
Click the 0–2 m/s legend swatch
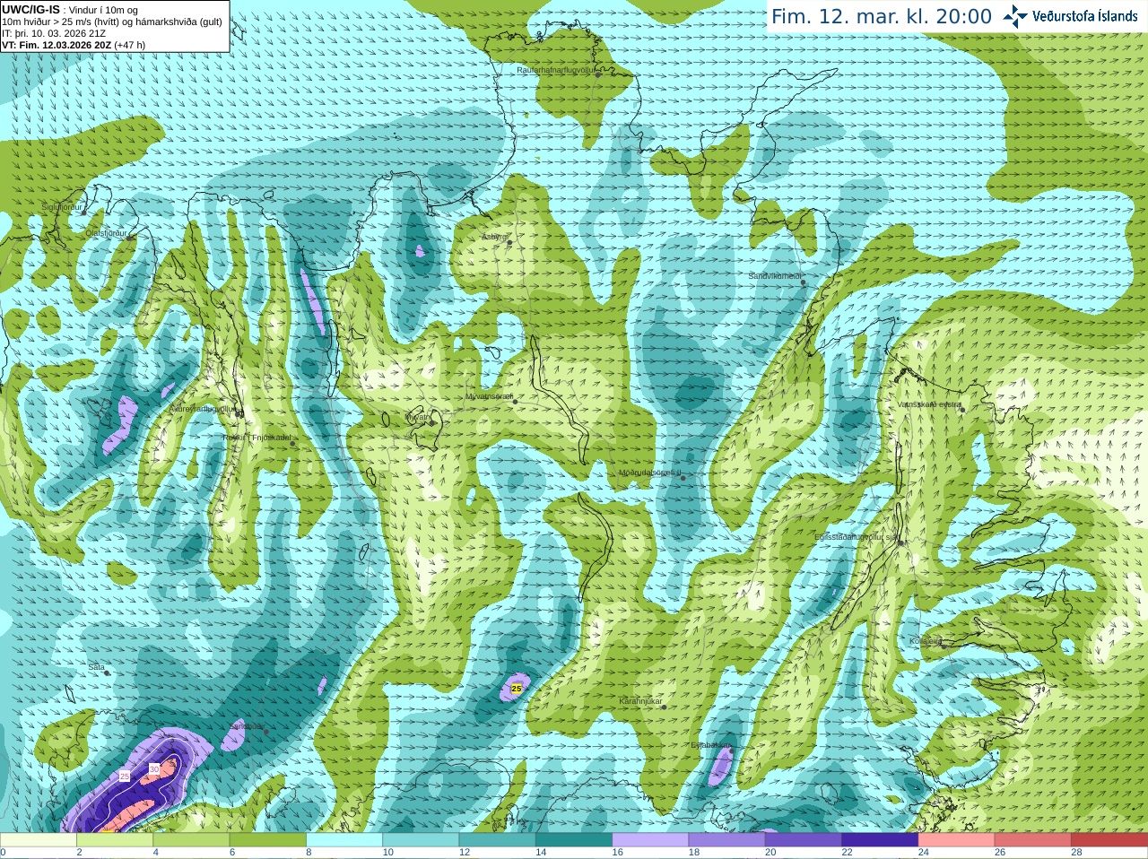[39, 840]
